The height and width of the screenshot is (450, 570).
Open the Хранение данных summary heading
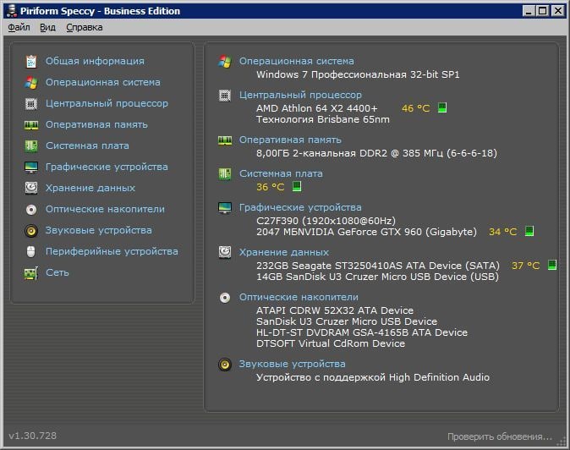(x=284, y=252)
